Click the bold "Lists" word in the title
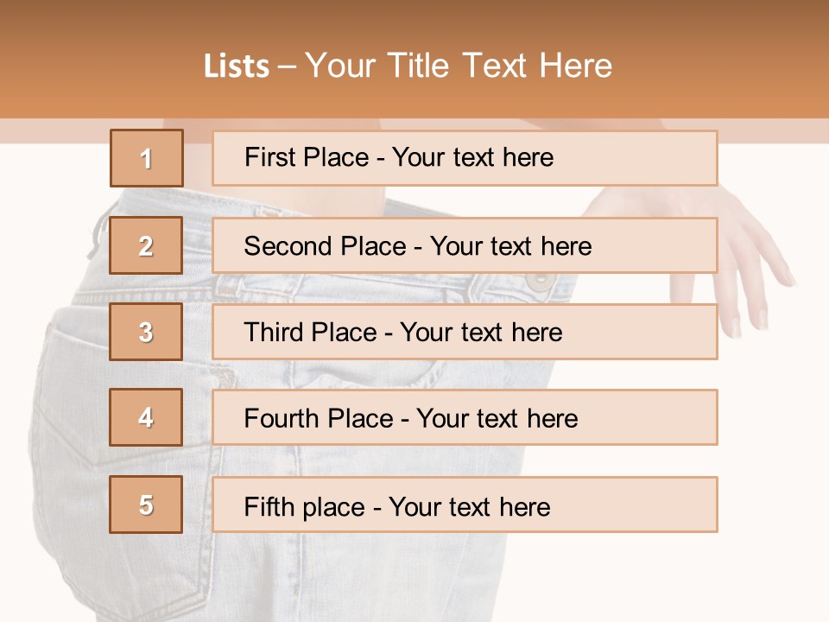The image size is (829, 622). click(236, 67)
